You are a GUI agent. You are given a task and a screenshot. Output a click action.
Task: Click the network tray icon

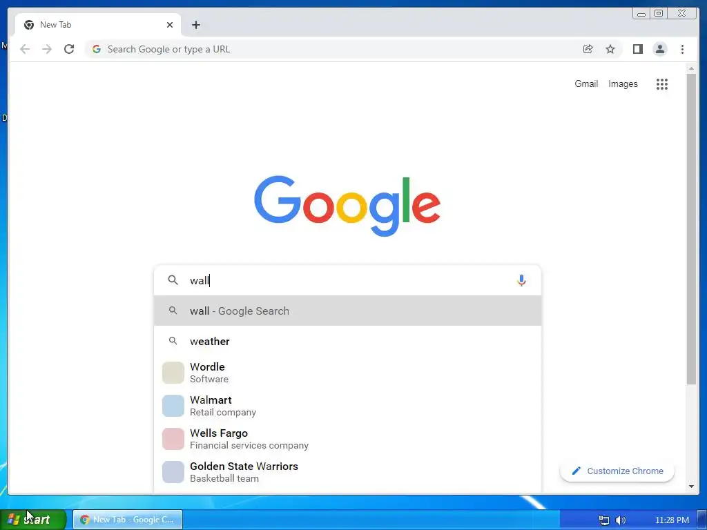tap(603, 520)
